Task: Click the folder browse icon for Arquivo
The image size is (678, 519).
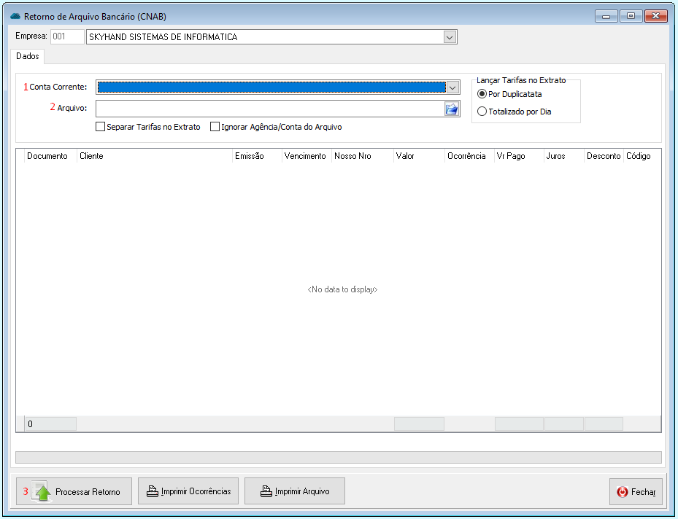Action: click(x=451, y=109)
